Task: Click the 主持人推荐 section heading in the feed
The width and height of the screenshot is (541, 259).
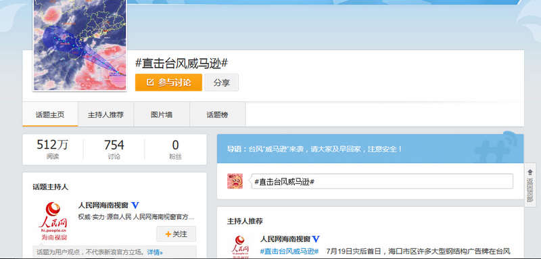Action: [x=245, y=221]
